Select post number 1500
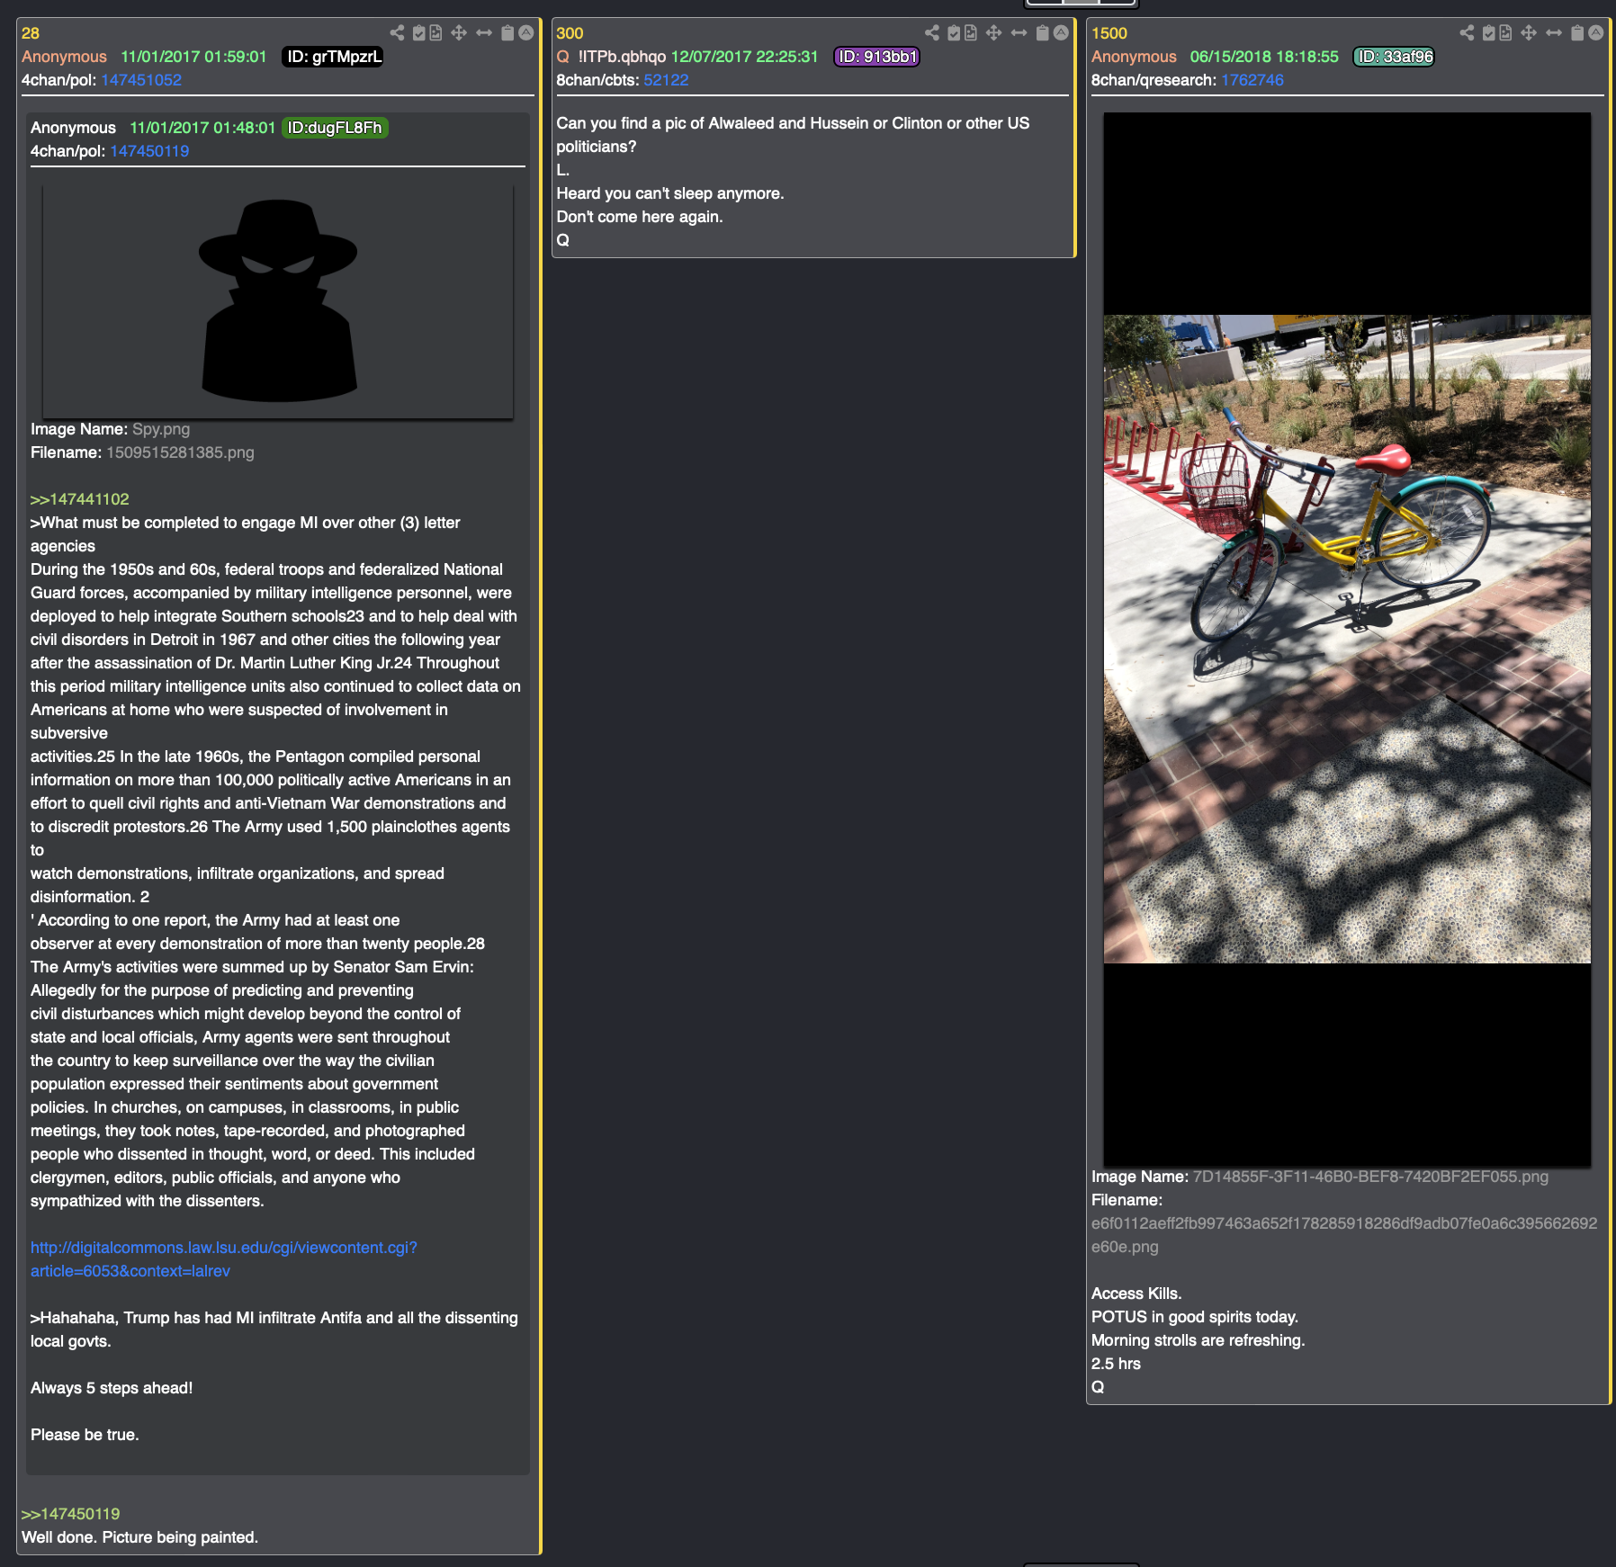The image size is (1616, 1567). pyautogui.click(x=1109, y=33)
